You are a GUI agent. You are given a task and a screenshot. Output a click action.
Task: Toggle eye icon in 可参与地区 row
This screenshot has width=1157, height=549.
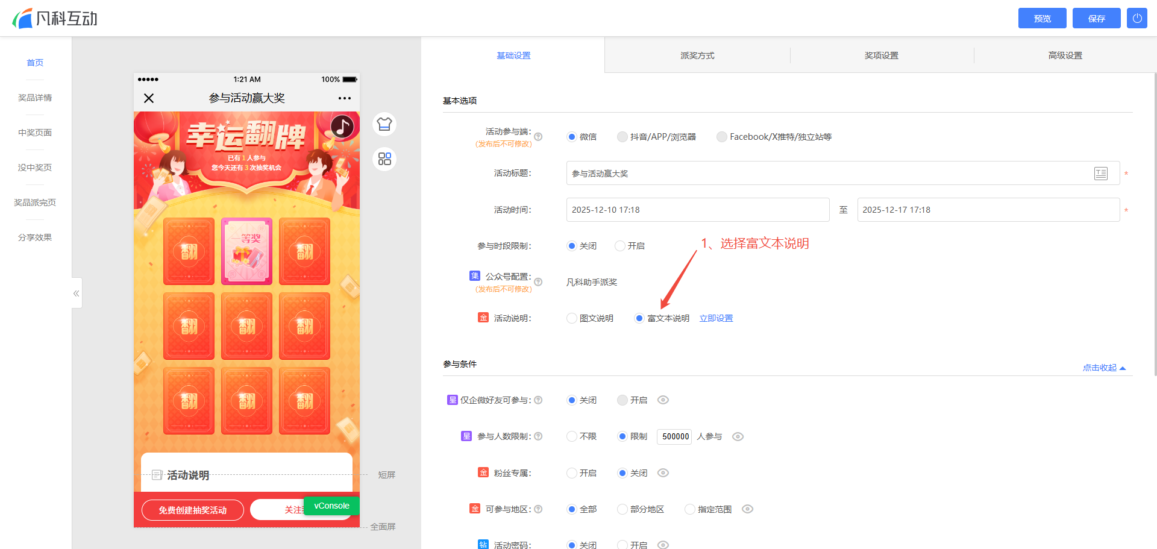pyautogui.click(x=747, y=509)
